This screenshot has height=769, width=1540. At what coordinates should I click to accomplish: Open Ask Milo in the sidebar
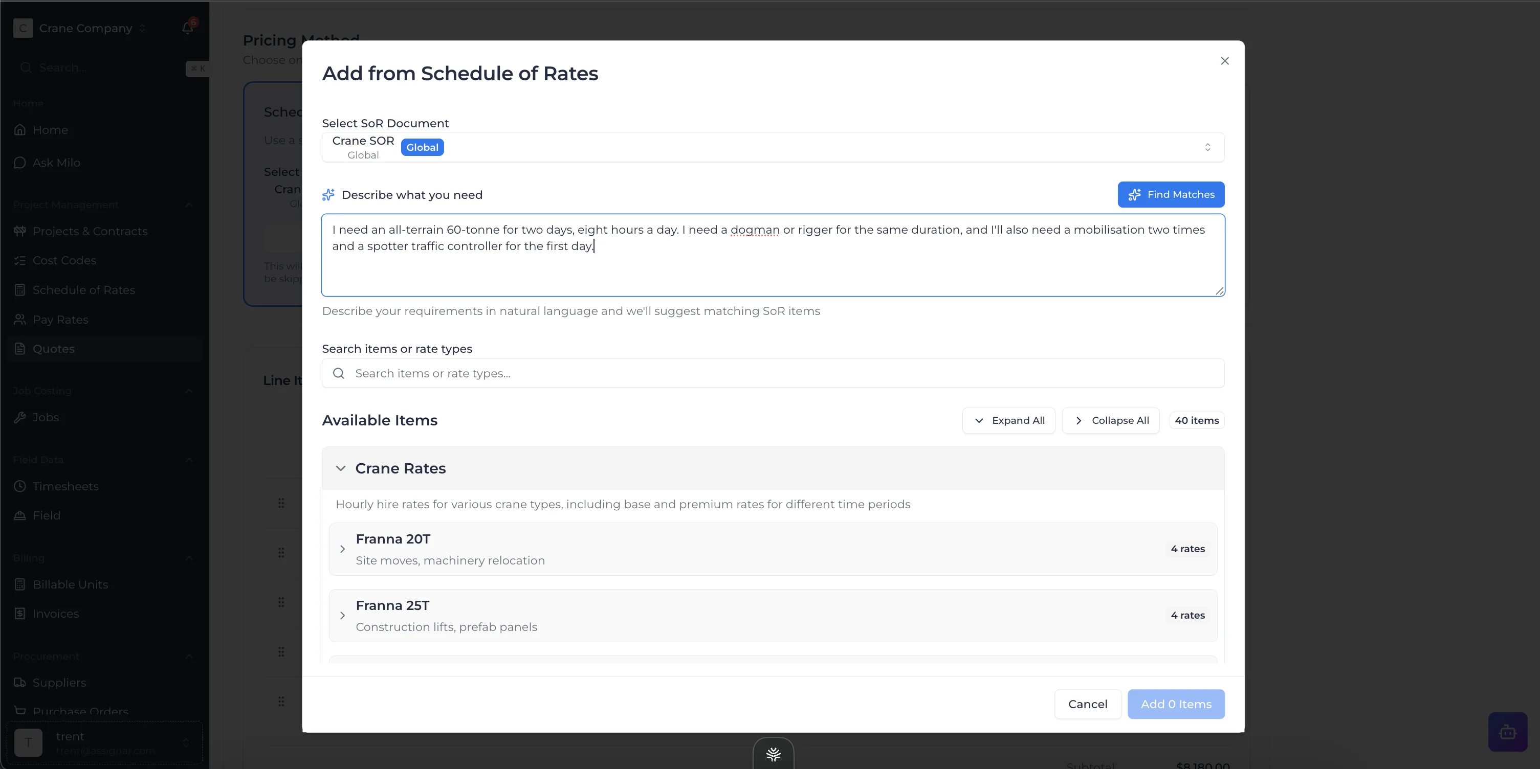click(56, 163)
